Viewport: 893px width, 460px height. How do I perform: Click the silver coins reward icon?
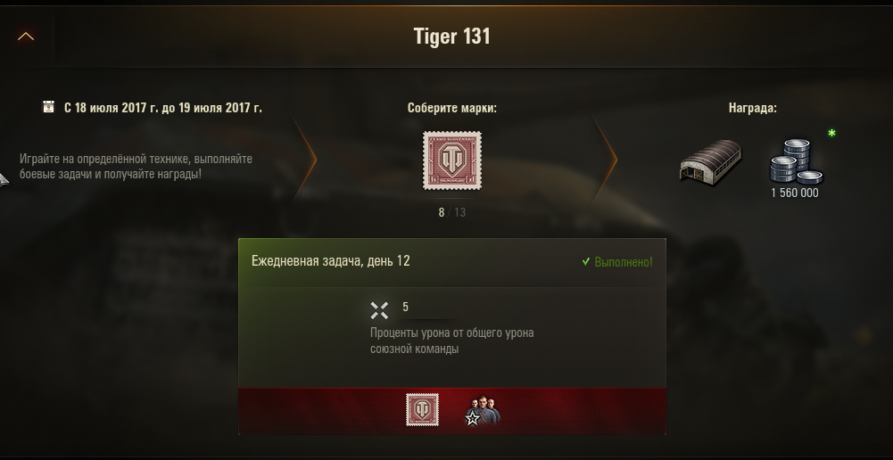click(x=796, y=161)
